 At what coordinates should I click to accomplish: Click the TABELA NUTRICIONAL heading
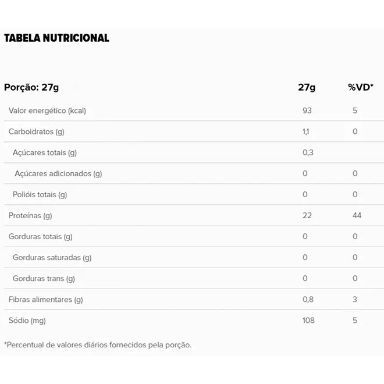(x=56, y=38)
